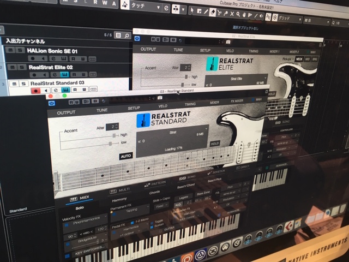Click the orange app icon in the Dock
Screen dimensions: 349x262
pyautogui.click(x=187, y=257)
